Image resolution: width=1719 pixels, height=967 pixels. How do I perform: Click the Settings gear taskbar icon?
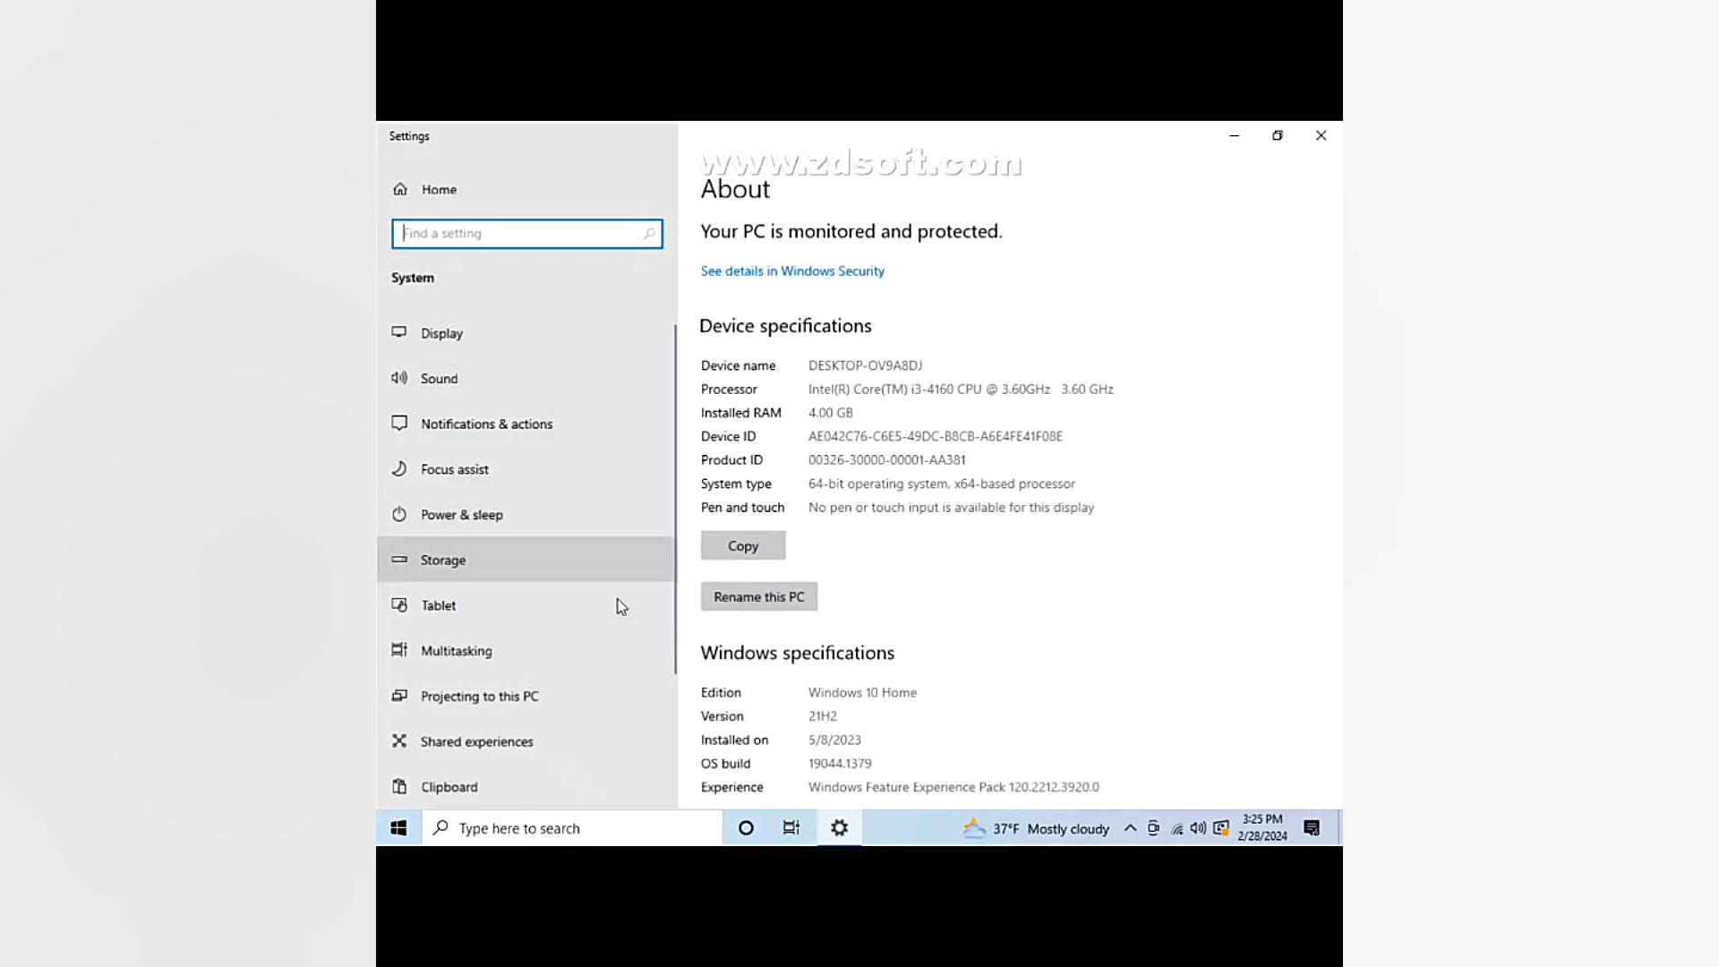839,828
